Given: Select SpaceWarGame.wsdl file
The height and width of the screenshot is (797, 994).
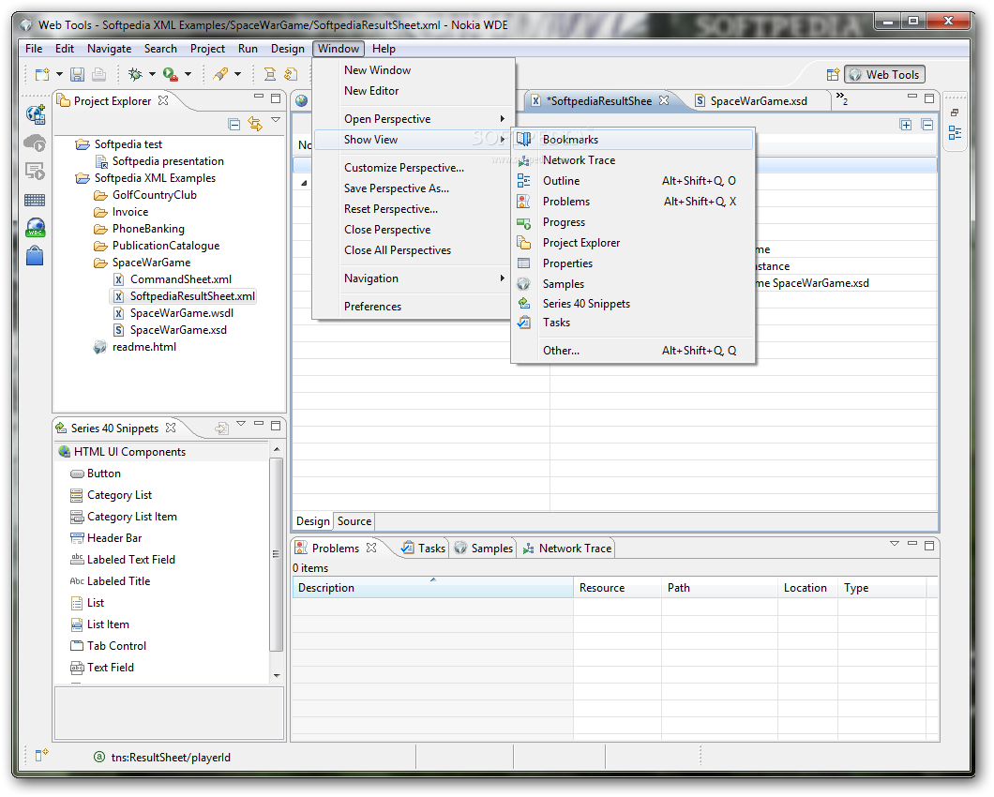Looking at the screenshot, I should click(x=181, y=313).
